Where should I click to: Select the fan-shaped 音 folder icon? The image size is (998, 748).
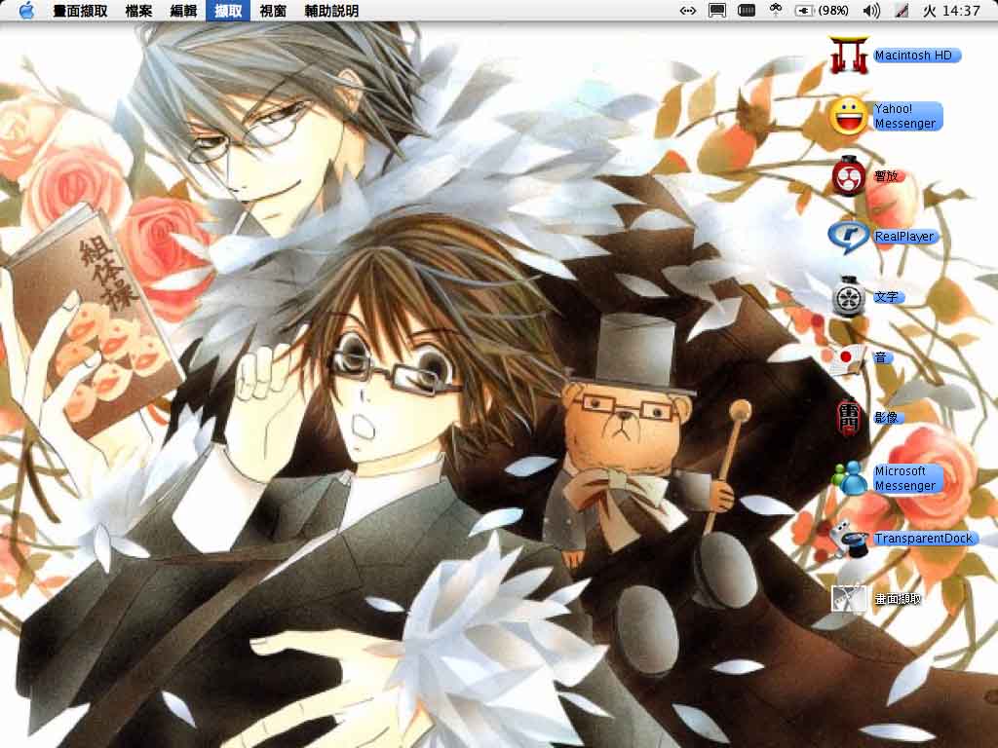click(x=847, y=358)
